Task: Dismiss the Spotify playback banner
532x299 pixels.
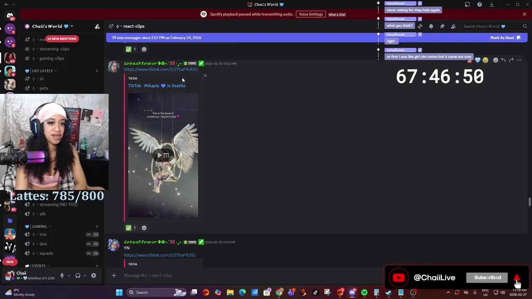Action: (525, 14)
